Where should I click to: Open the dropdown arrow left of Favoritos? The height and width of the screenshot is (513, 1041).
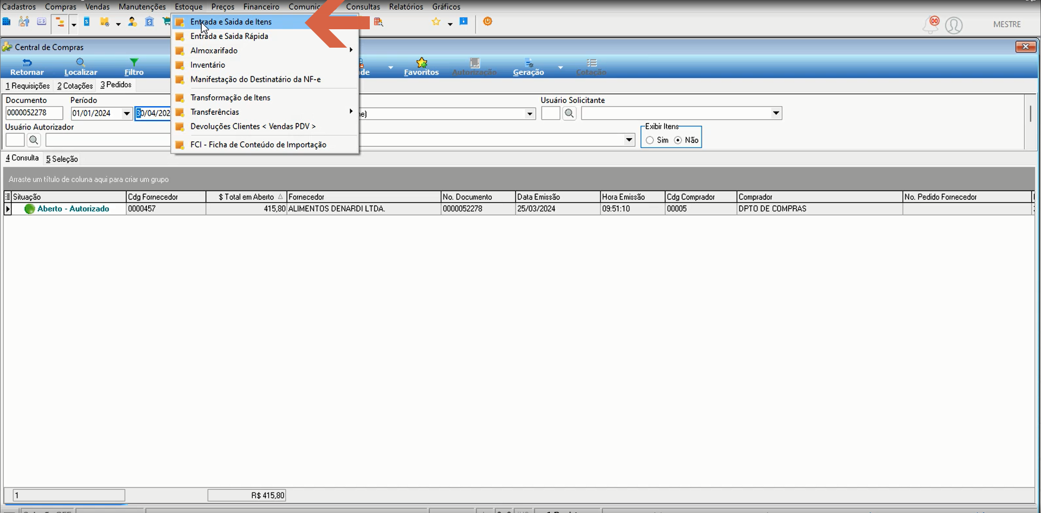coord(390,68)
